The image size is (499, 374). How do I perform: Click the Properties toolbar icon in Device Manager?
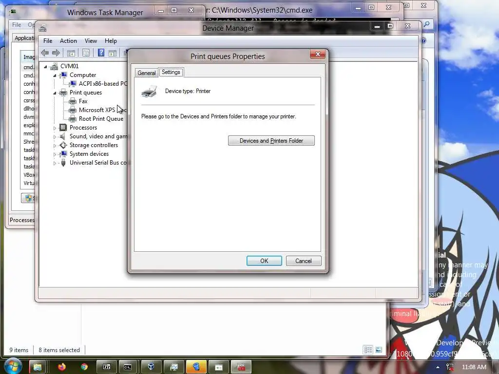(x=86, y=53)
